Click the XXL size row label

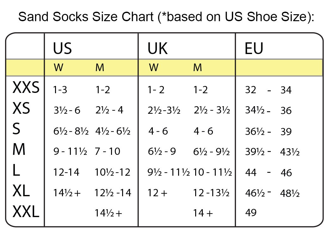(26, 212)
